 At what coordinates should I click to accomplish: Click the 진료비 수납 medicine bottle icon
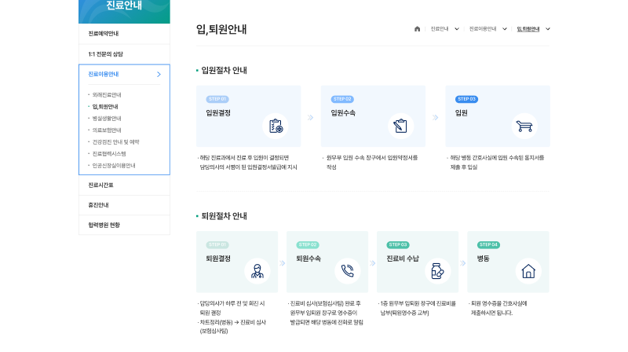click(437, 271)
